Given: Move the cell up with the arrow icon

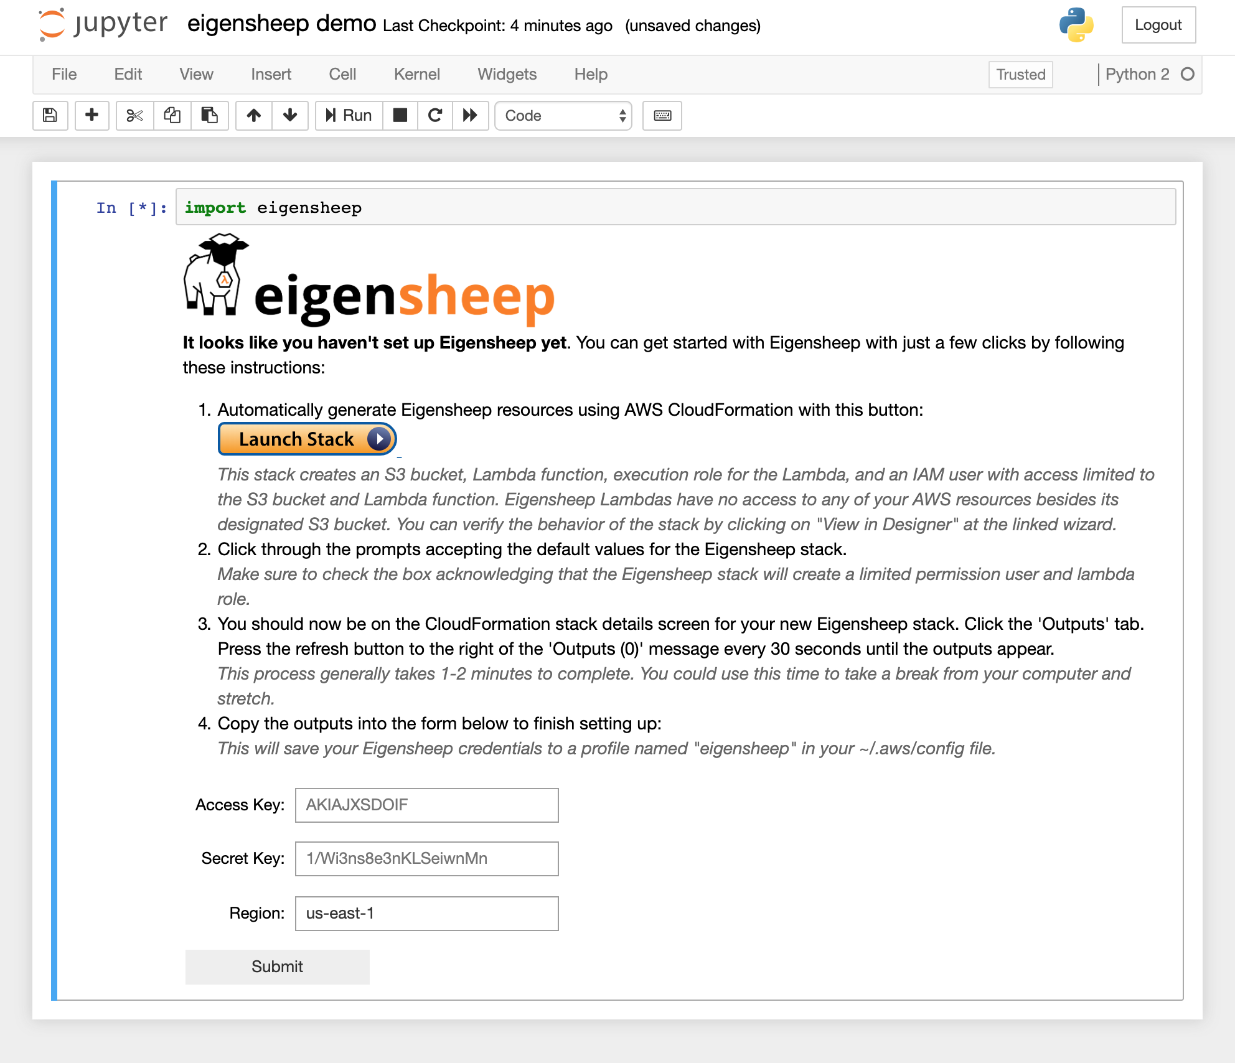Looking at the screenshot, I should [x=253, y=116].
